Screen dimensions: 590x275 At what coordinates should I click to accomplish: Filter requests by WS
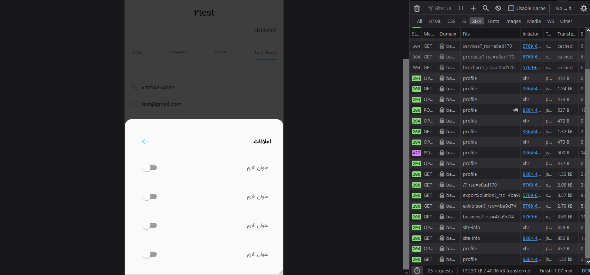coord(551,21)
